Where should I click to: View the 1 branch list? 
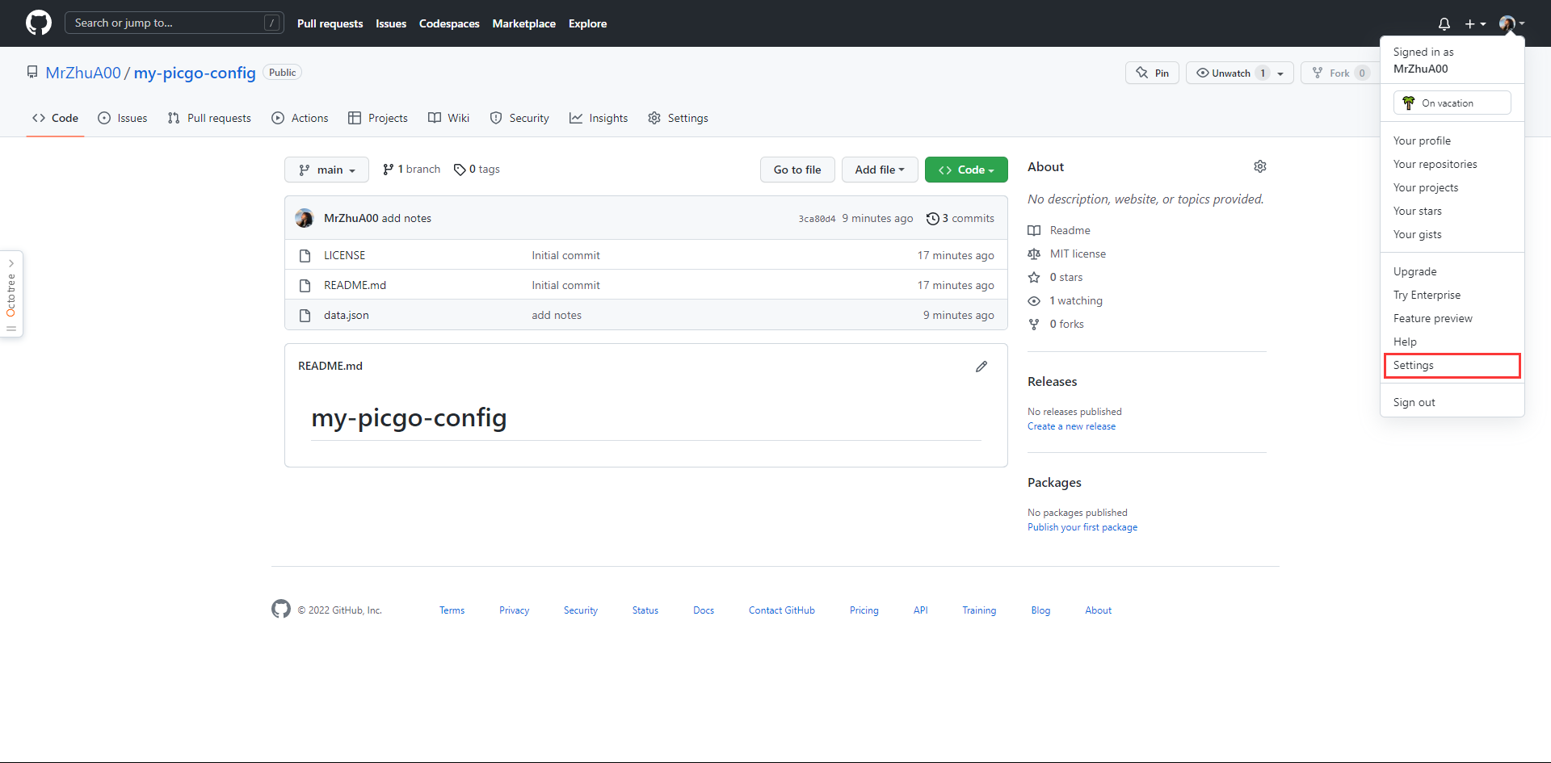coord(411,170)
